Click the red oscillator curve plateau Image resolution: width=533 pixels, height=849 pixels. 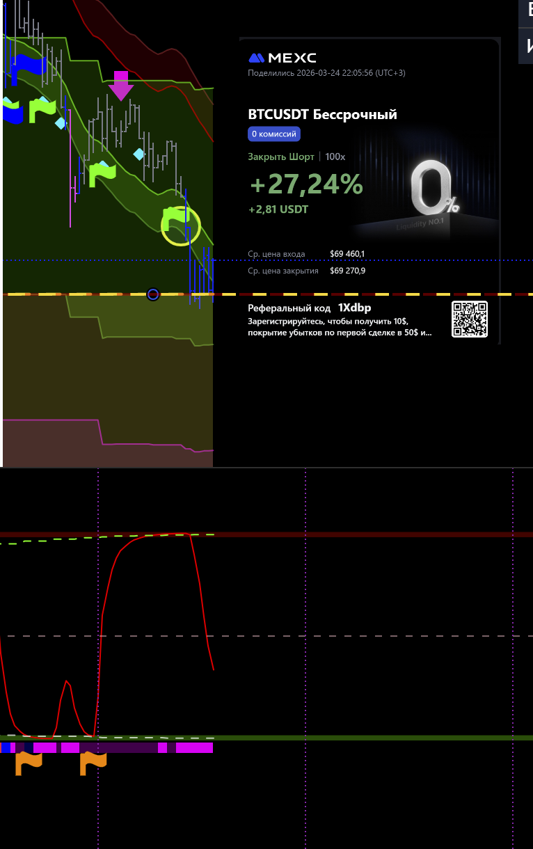tap(160, 535)
